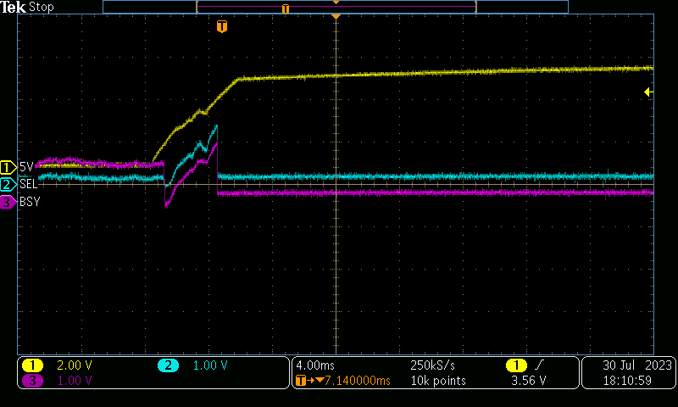Image resolution: width=678 pixels, height=407 pixels.
Task: Click the Tek logo at top left
Action: (x=13, y=7)
